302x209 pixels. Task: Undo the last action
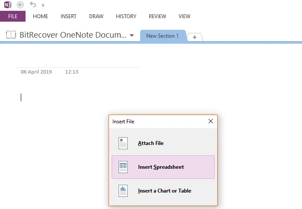[33, 5]
